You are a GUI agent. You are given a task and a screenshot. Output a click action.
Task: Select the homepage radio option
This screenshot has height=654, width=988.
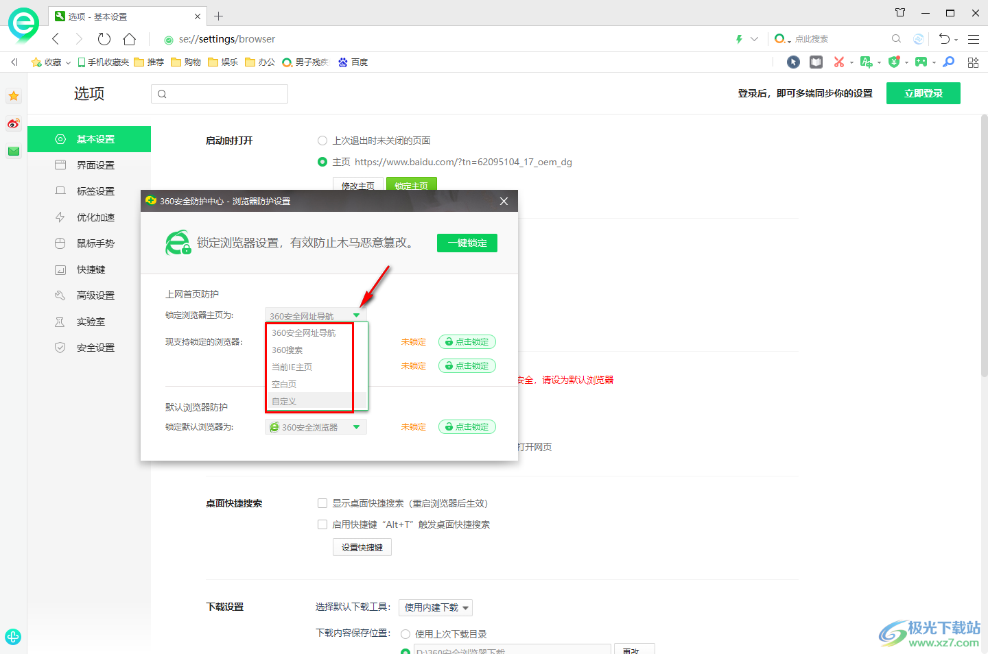click(322, 162)
